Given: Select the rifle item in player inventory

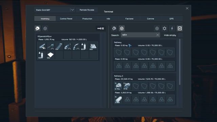Looking at the screenshot, I should pos(42,46).
